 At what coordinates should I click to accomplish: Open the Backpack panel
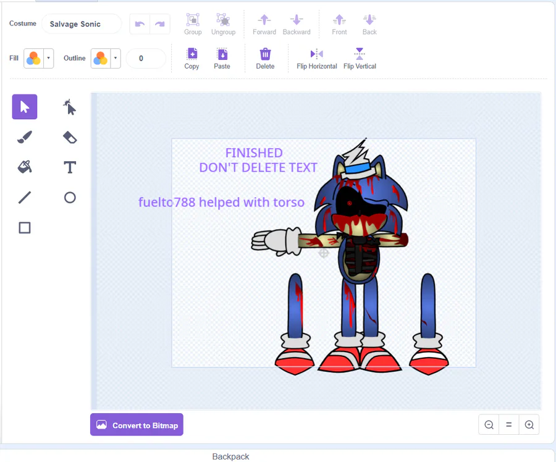pos(231,456)
